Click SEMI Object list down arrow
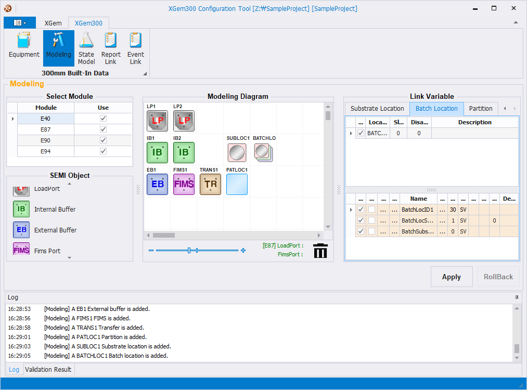Image resolution: width=527 pixels, height=390 pixels. click(x=70, y=257)
